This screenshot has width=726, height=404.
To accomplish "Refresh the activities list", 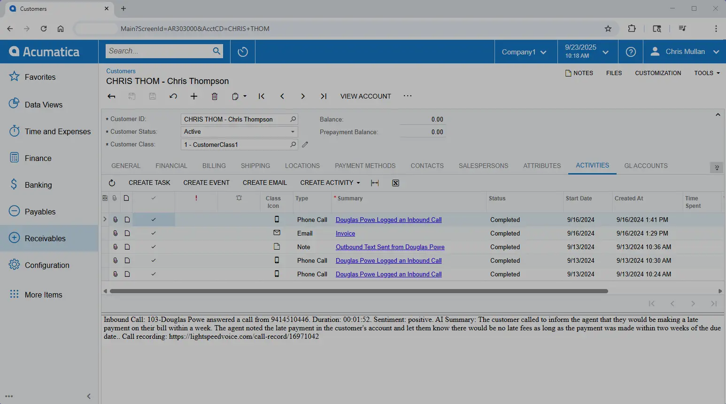I will (x=112, y=183).
